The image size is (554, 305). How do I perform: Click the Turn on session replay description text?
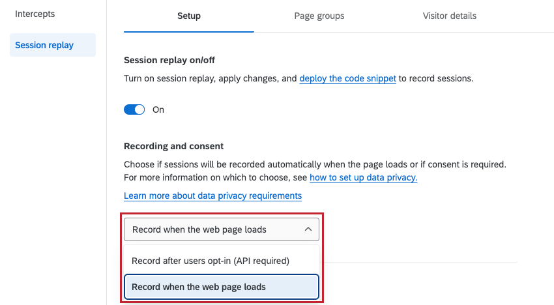299,78
